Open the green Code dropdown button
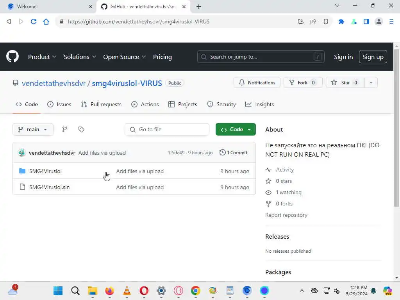 coord(236,129)
